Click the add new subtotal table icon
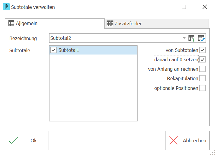Image resolution: width=215 pixels, height=155 pixels. [x=192, y=38]
